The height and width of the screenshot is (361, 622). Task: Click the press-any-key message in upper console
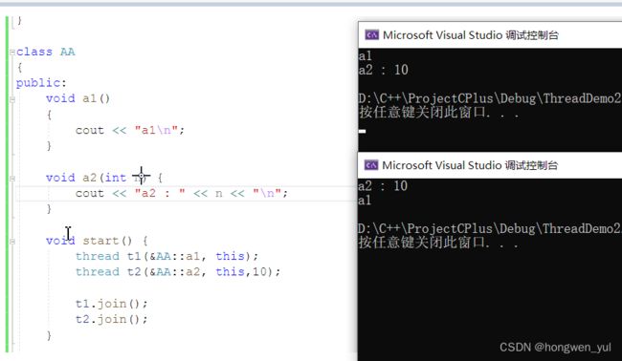pyautogui.click(x=439, y=113)
